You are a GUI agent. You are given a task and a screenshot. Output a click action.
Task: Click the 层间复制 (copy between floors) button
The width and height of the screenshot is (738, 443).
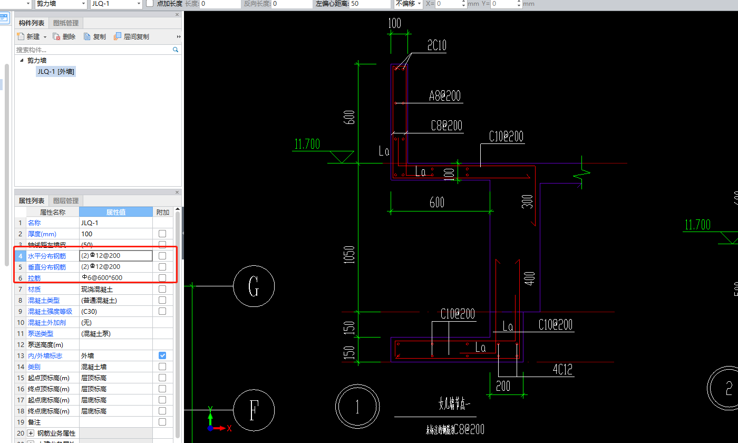[131, 37]
